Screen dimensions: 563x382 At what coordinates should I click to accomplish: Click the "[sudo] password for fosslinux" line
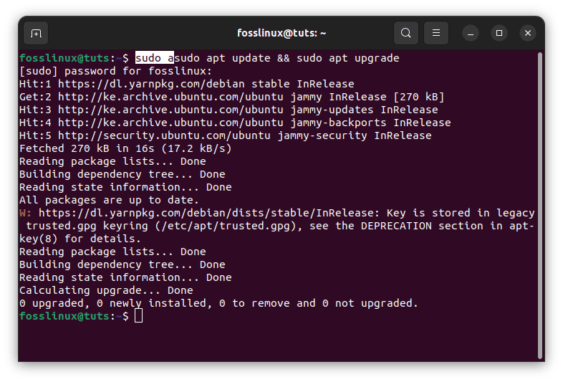click(x=115, y=71)
